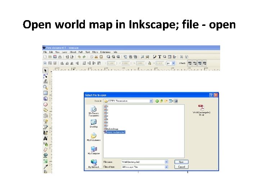Click the Undo arrow icon
This screenshot has height=194, width=259.
pyautogui.click(x=79, y=57)
